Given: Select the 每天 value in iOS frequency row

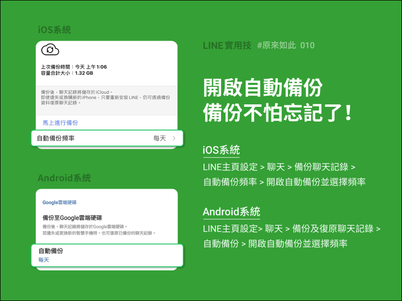Looking at the screenshot, I should [159, 138].
